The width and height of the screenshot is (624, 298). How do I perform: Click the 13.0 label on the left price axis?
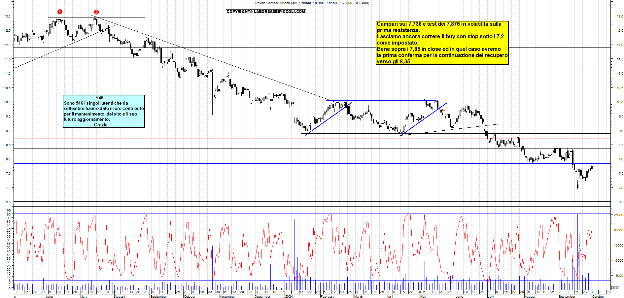(7, 16)
